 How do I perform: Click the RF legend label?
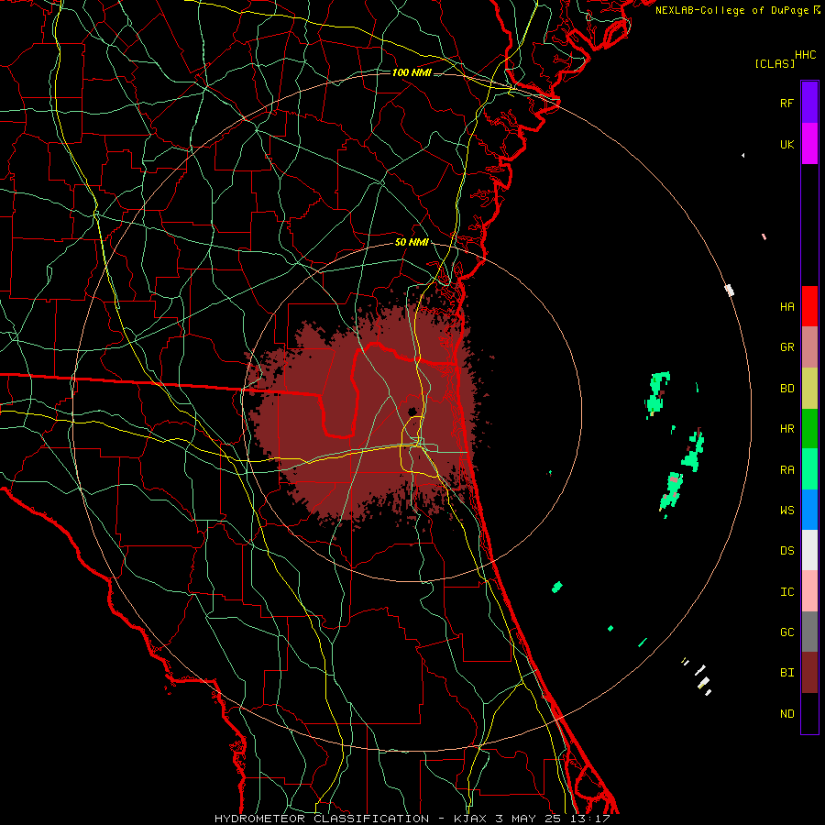pyautogui.click(x=786, y=103)
